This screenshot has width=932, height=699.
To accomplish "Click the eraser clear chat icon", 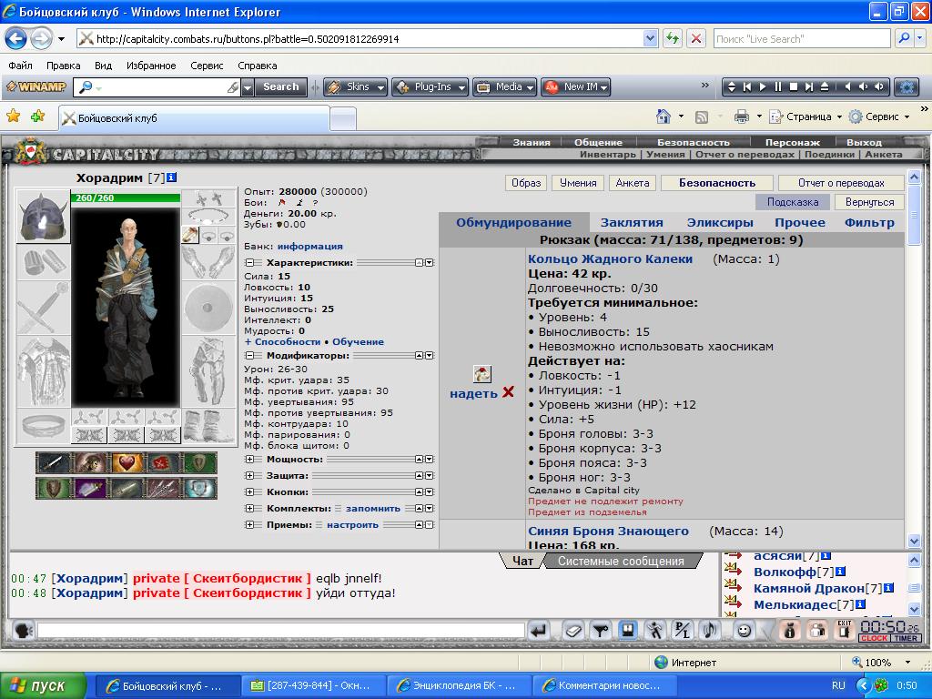I will tap(572, 629).
